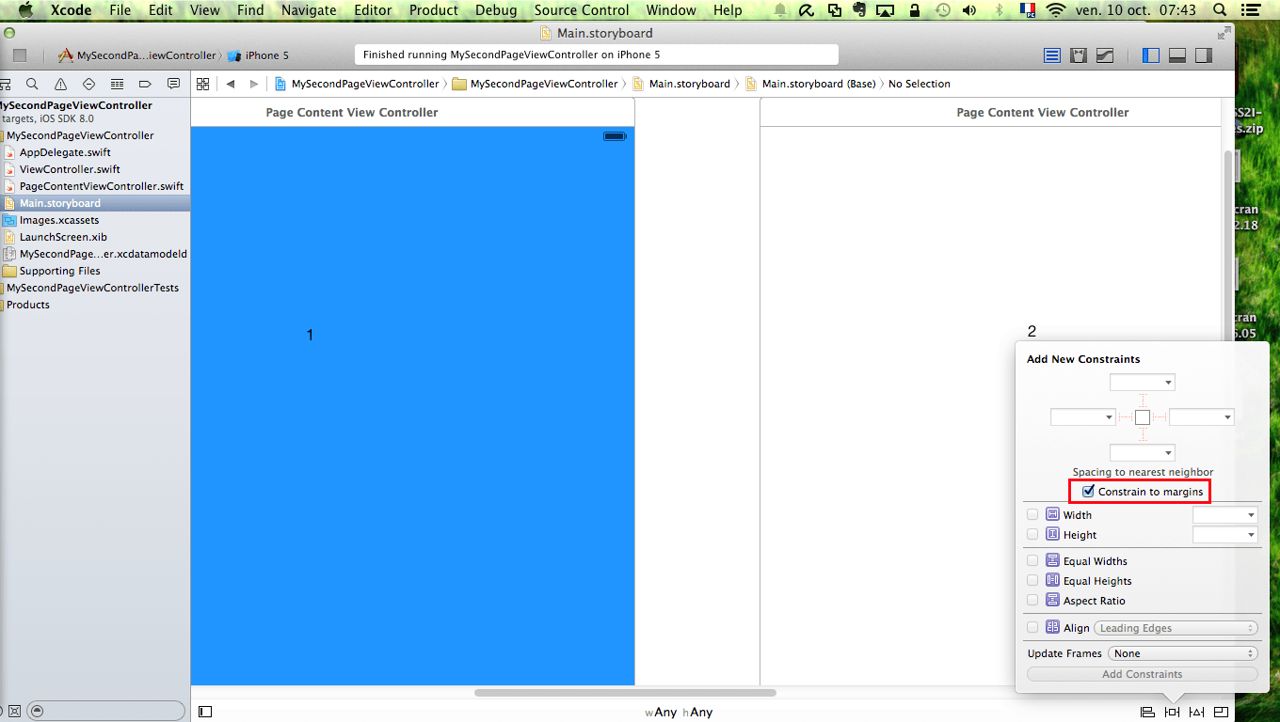
Task: Open the Align Leading Edges dropdown
Action: coord(1176,627)
